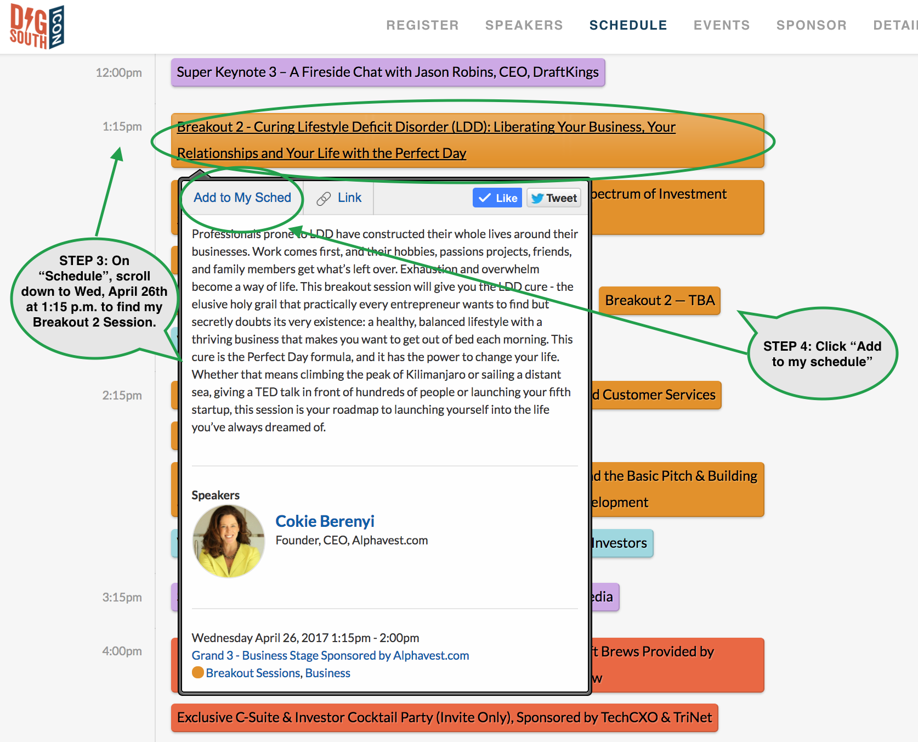Viewport: 918px width, 742px height.
Task: Click Wednesday April 26, 2017 session time text
Action: pos(305,638)
